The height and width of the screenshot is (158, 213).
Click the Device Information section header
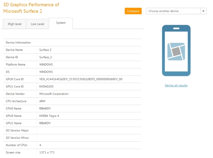[18, 43]
